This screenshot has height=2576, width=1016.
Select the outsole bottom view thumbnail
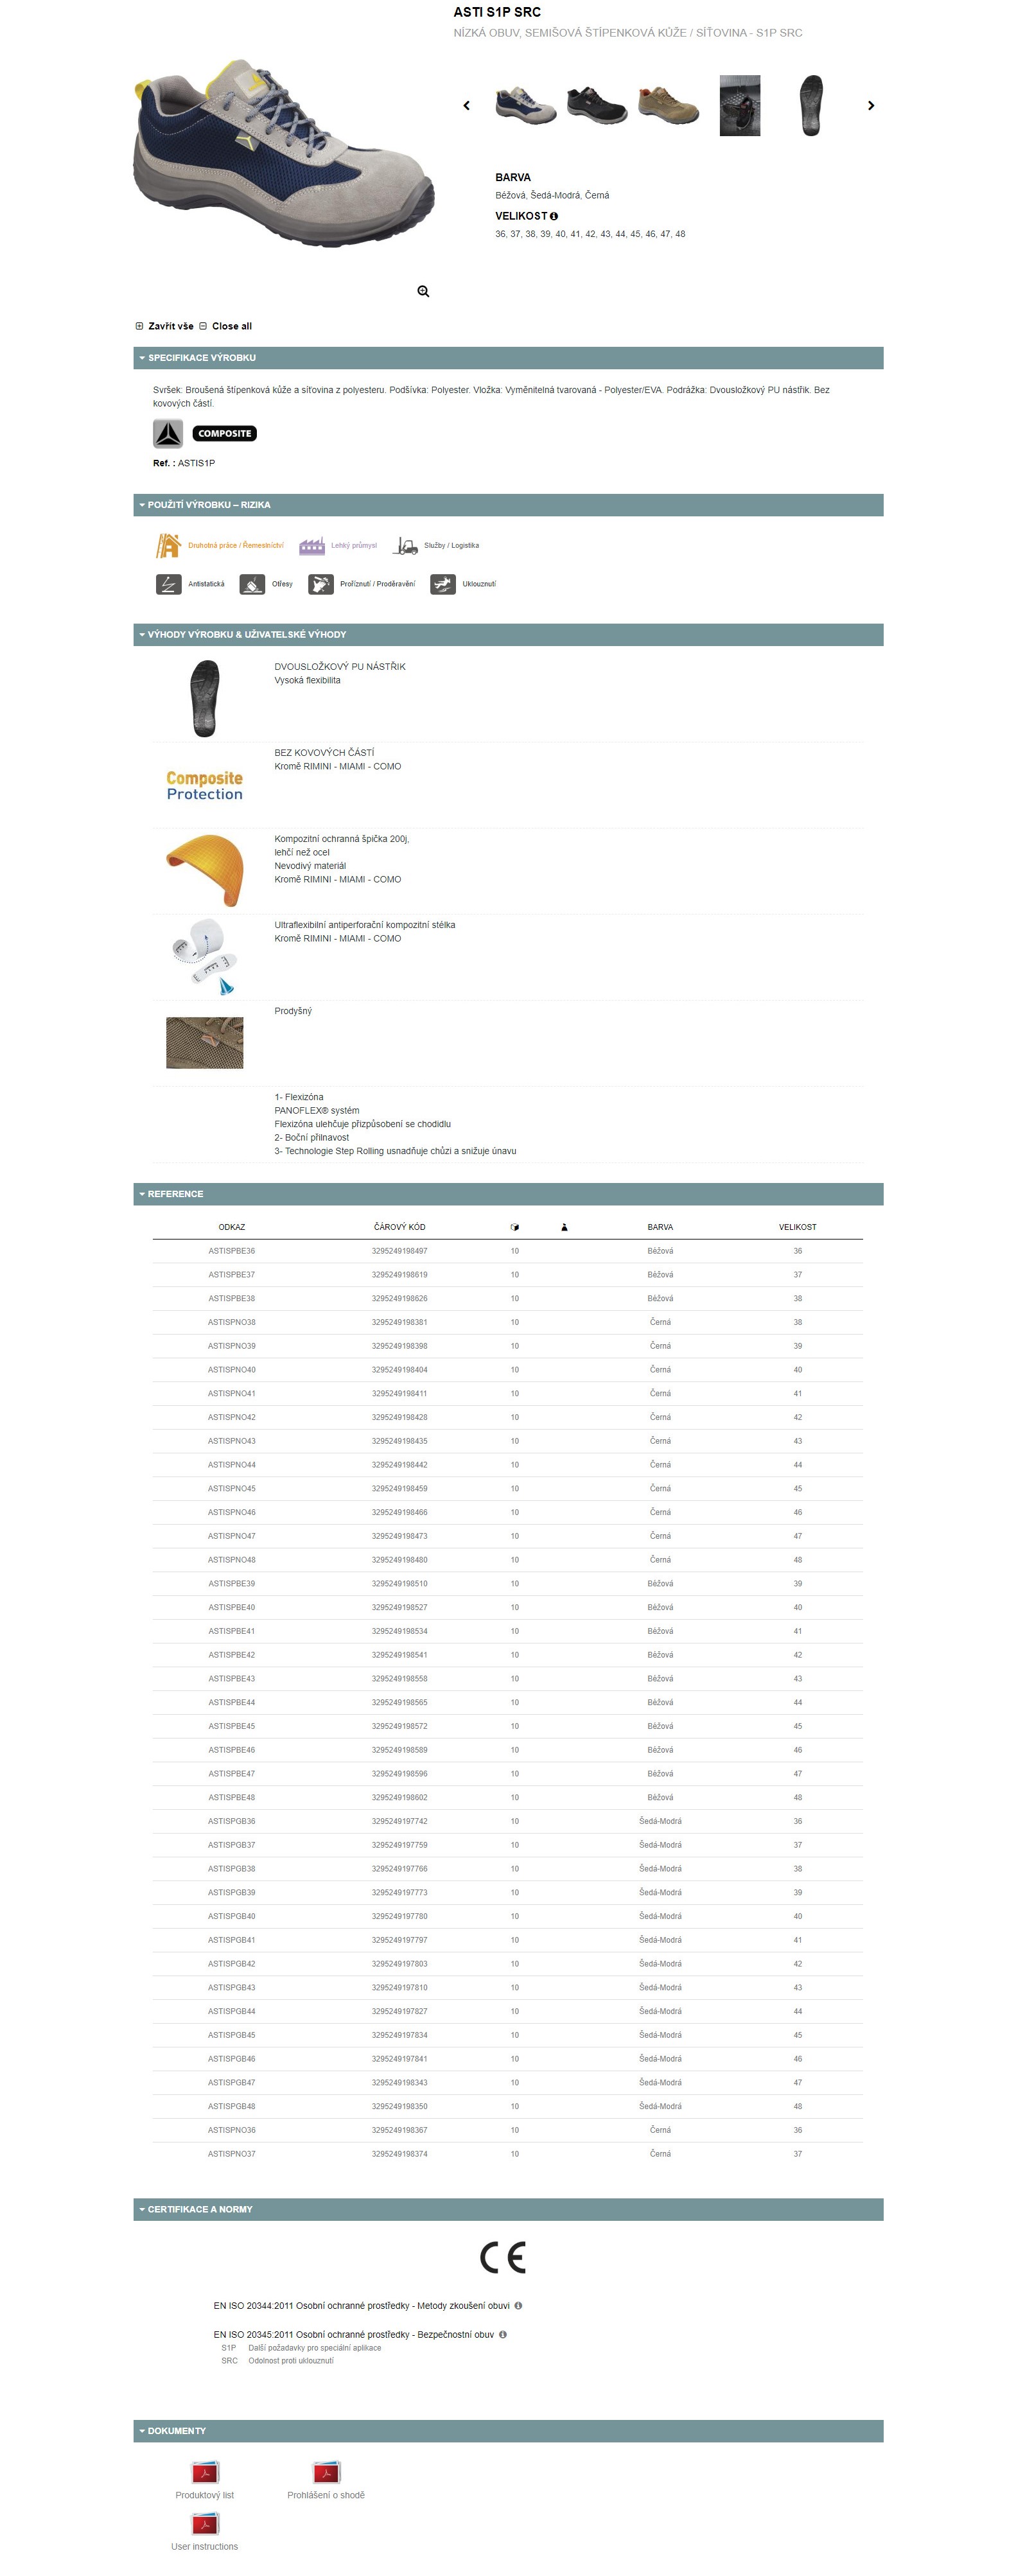[811, 105]
